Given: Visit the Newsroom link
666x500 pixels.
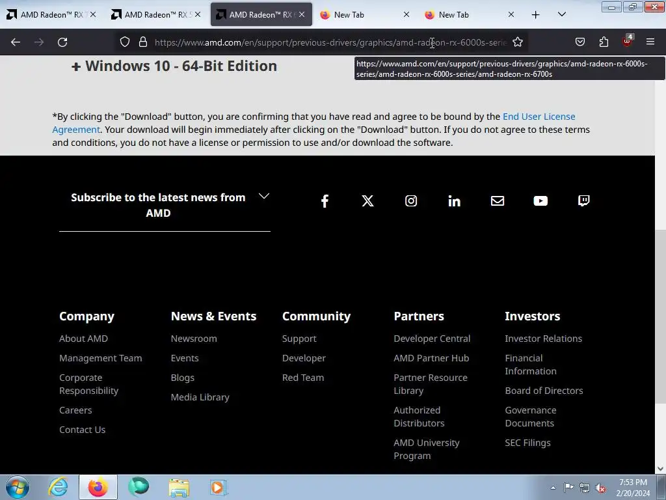Looking at the screenshot, I should (194, 339).
